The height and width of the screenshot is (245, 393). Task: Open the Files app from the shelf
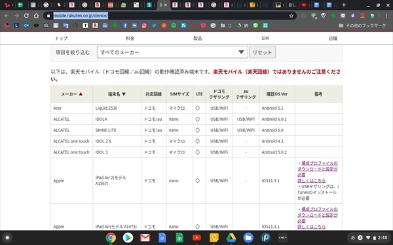248,238
